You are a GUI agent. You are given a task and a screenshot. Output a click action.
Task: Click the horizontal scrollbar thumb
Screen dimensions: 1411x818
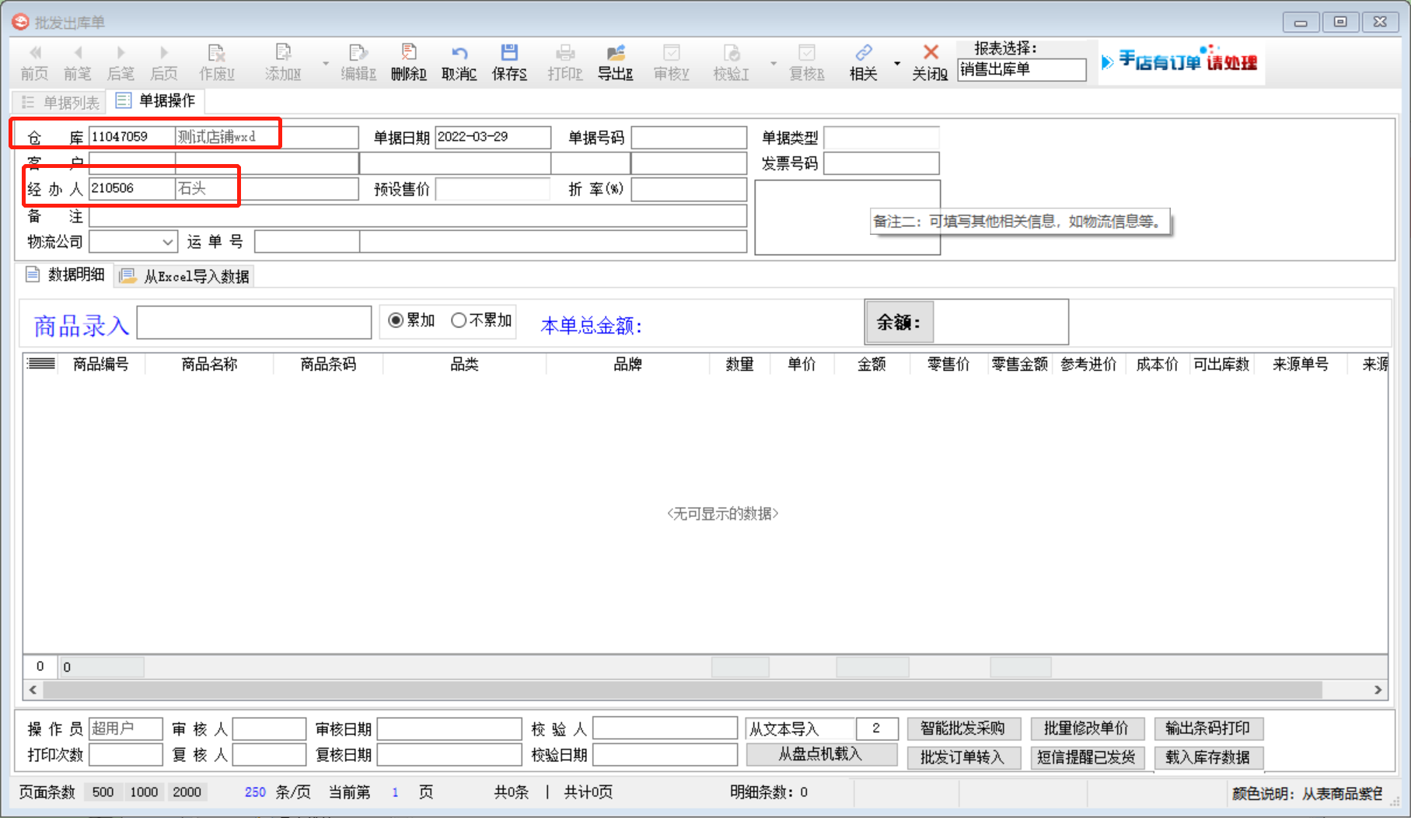[683, 690]
